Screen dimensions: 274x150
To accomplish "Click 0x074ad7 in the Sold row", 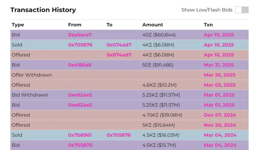I will [x=119, y=45].
